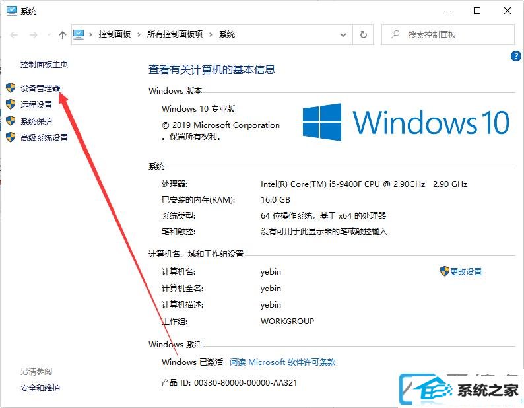Screen dimensions: 524x408
Task: Select 所有控制面板项 in the breadcrumb path
Action: [175, 34]
